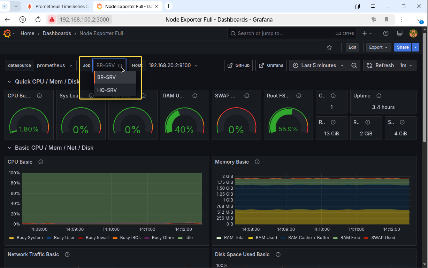Switch to the Prometheus Time Series browser tab
This screenshot has height=268, width=428.
(58, 6)
